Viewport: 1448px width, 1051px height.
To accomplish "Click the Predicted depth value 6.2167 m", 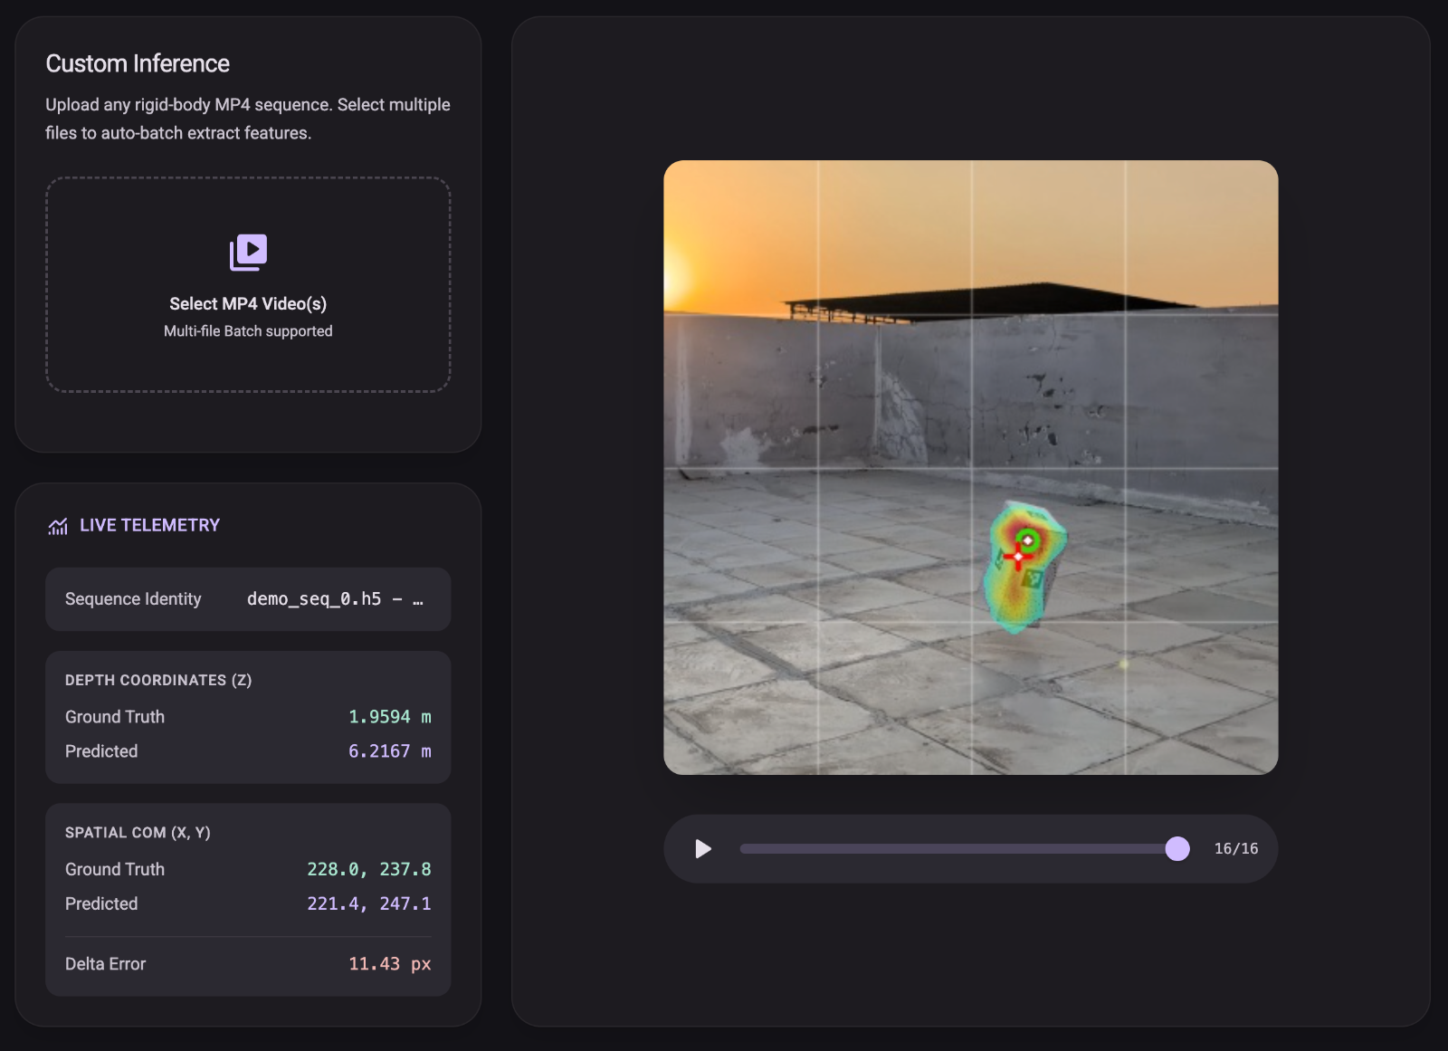I will pyautogui.click(x=390, y=751).
